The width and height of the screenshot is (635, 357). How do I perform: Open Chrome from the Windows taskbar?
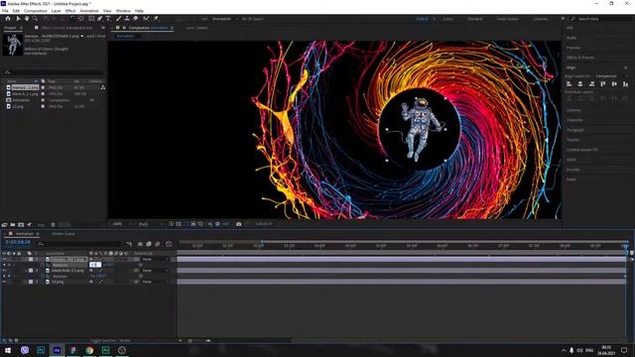coord(89,350)
